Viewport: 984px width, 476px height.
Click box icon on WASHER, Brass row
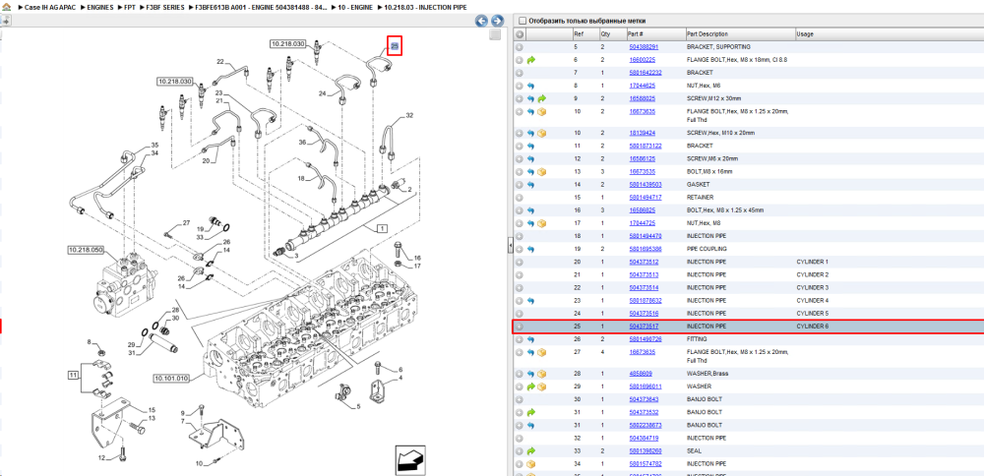[x=541, y=374]
